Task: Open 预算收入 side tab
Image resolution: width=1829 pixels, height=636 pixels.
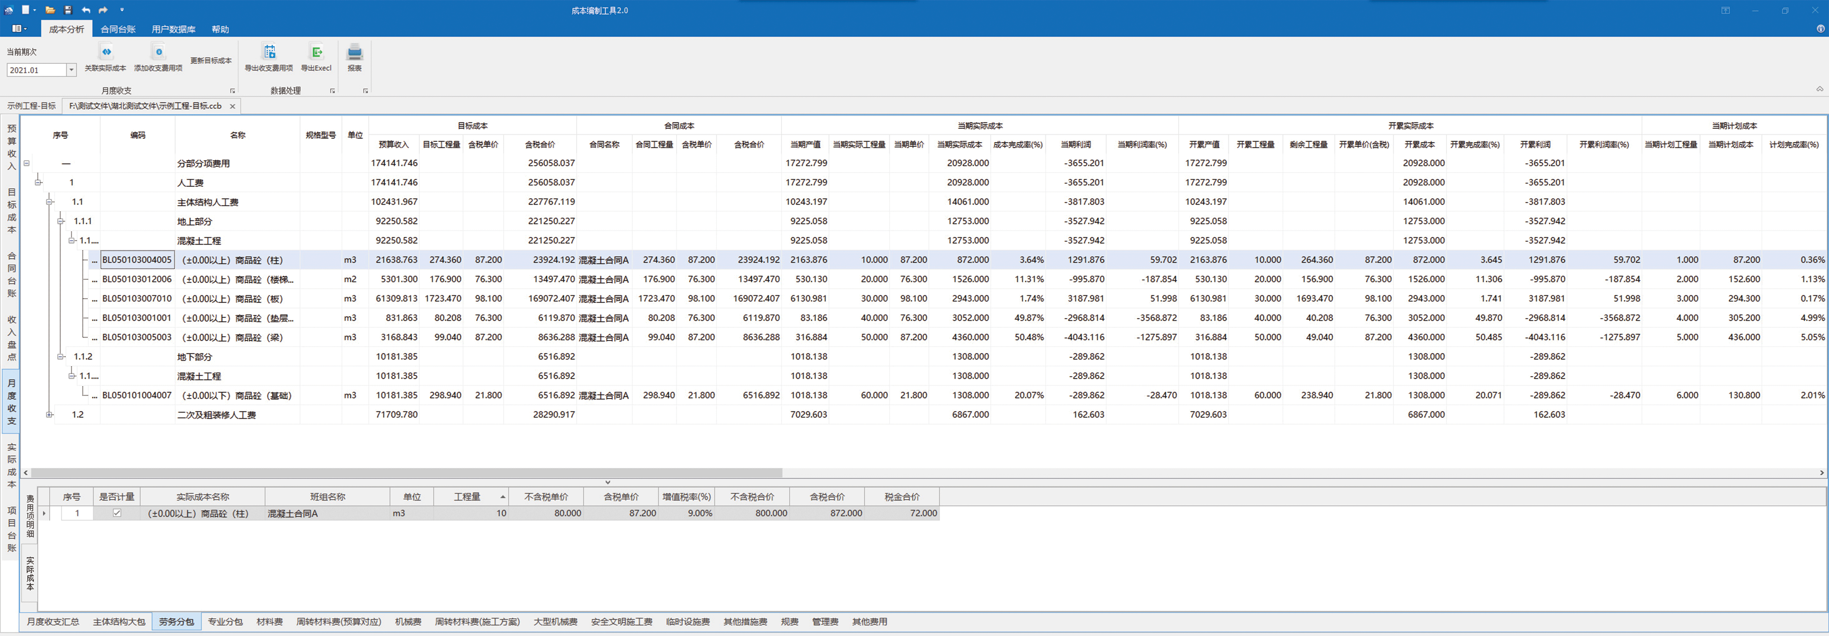Action: (x=11, y=147)
